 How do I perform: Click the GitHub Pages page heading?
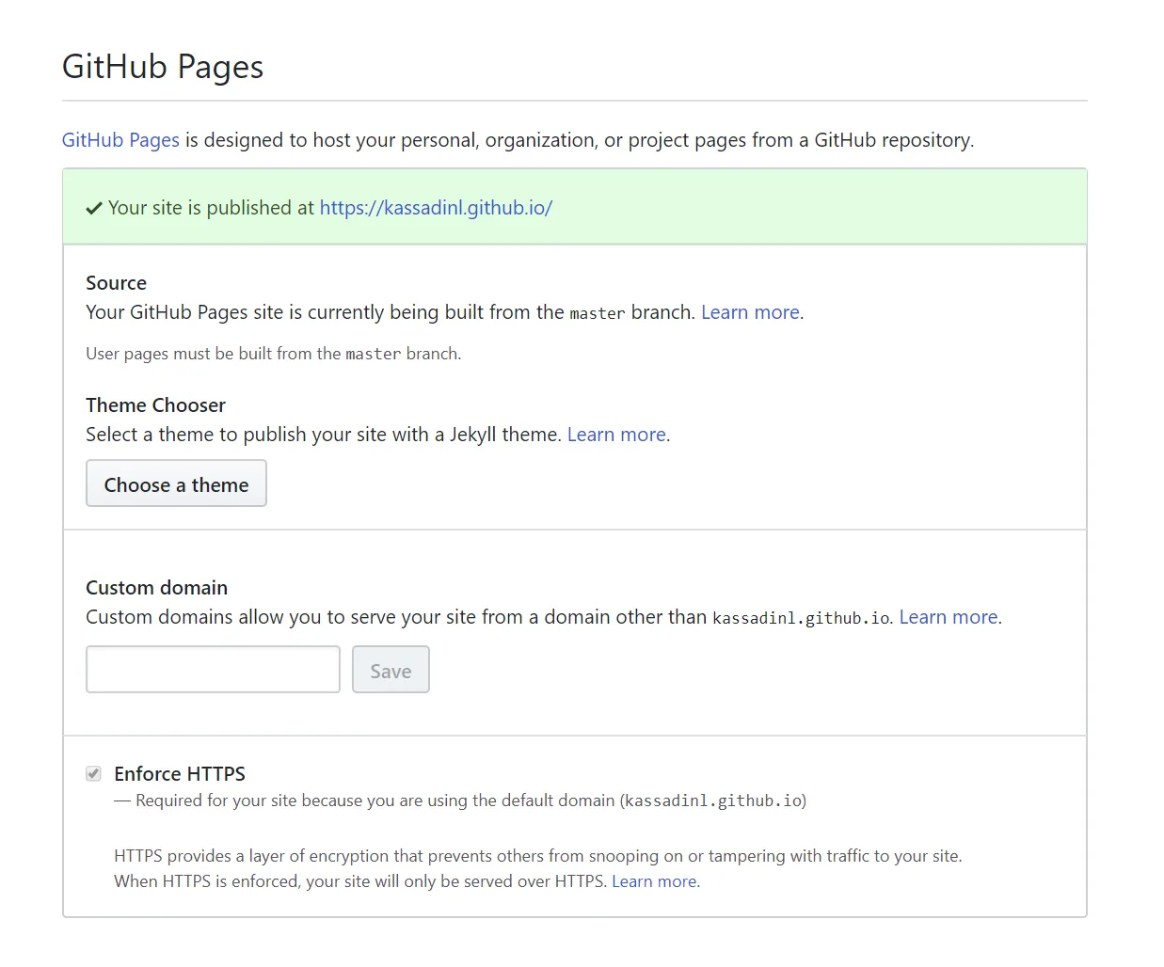163,67
